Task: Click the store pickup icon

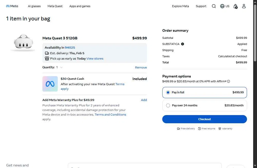Action: [x=47, y=59]
